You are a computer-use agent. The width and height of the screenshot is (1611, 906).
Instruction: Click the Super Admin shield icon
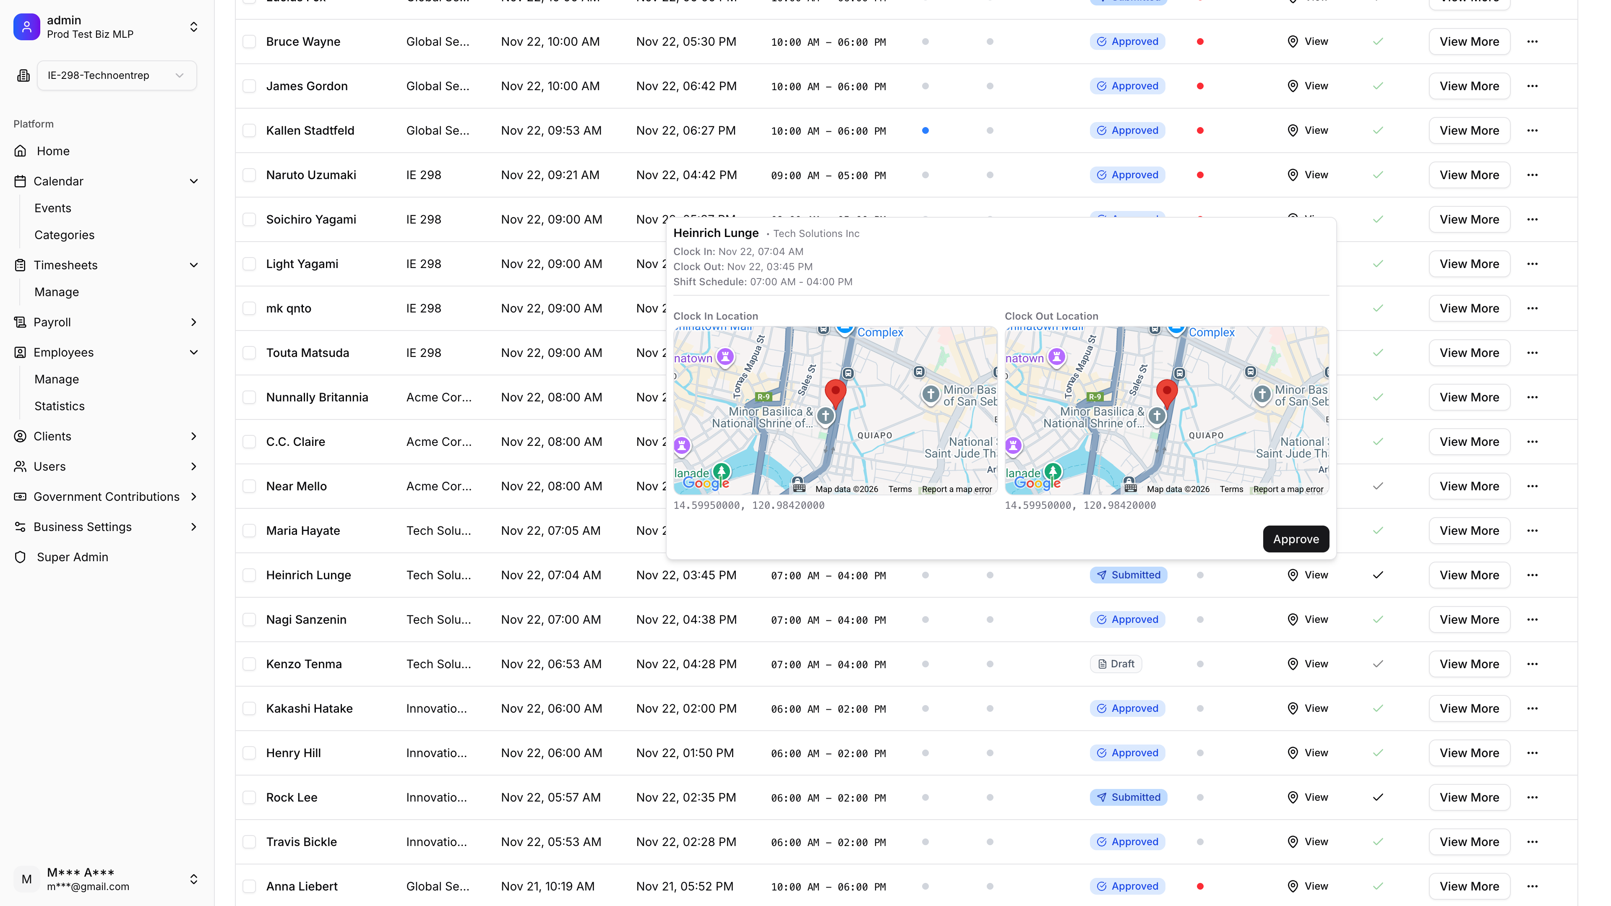(21, 557)
